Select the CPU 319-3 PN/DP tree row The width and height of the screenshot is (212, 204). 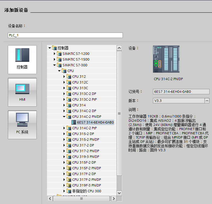[x=82, y=157]
